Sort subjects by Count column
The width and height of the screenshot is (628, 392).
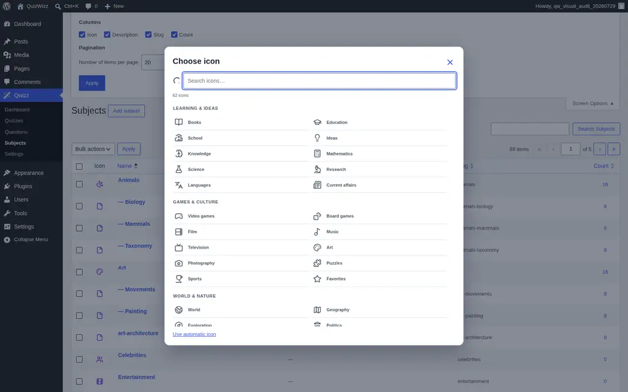[603, 165]
